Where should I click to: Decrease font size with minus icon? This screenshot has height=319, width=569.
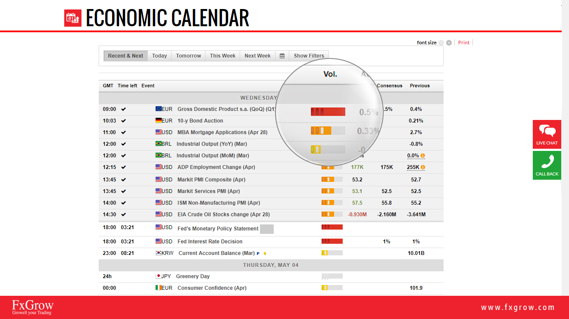pyautogui.click(x=441, y=43)
